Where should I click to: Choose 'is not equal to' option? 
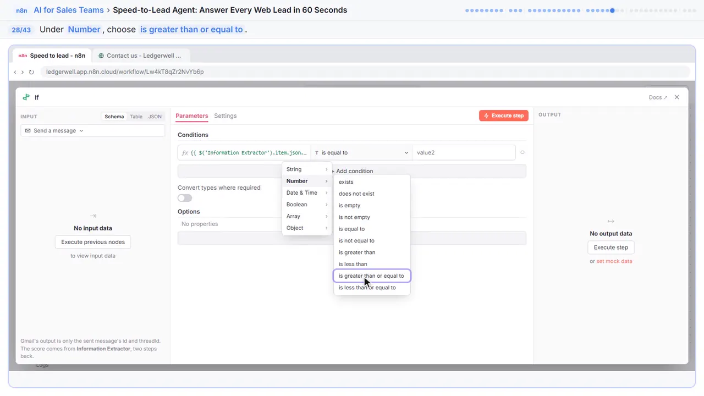372,240
